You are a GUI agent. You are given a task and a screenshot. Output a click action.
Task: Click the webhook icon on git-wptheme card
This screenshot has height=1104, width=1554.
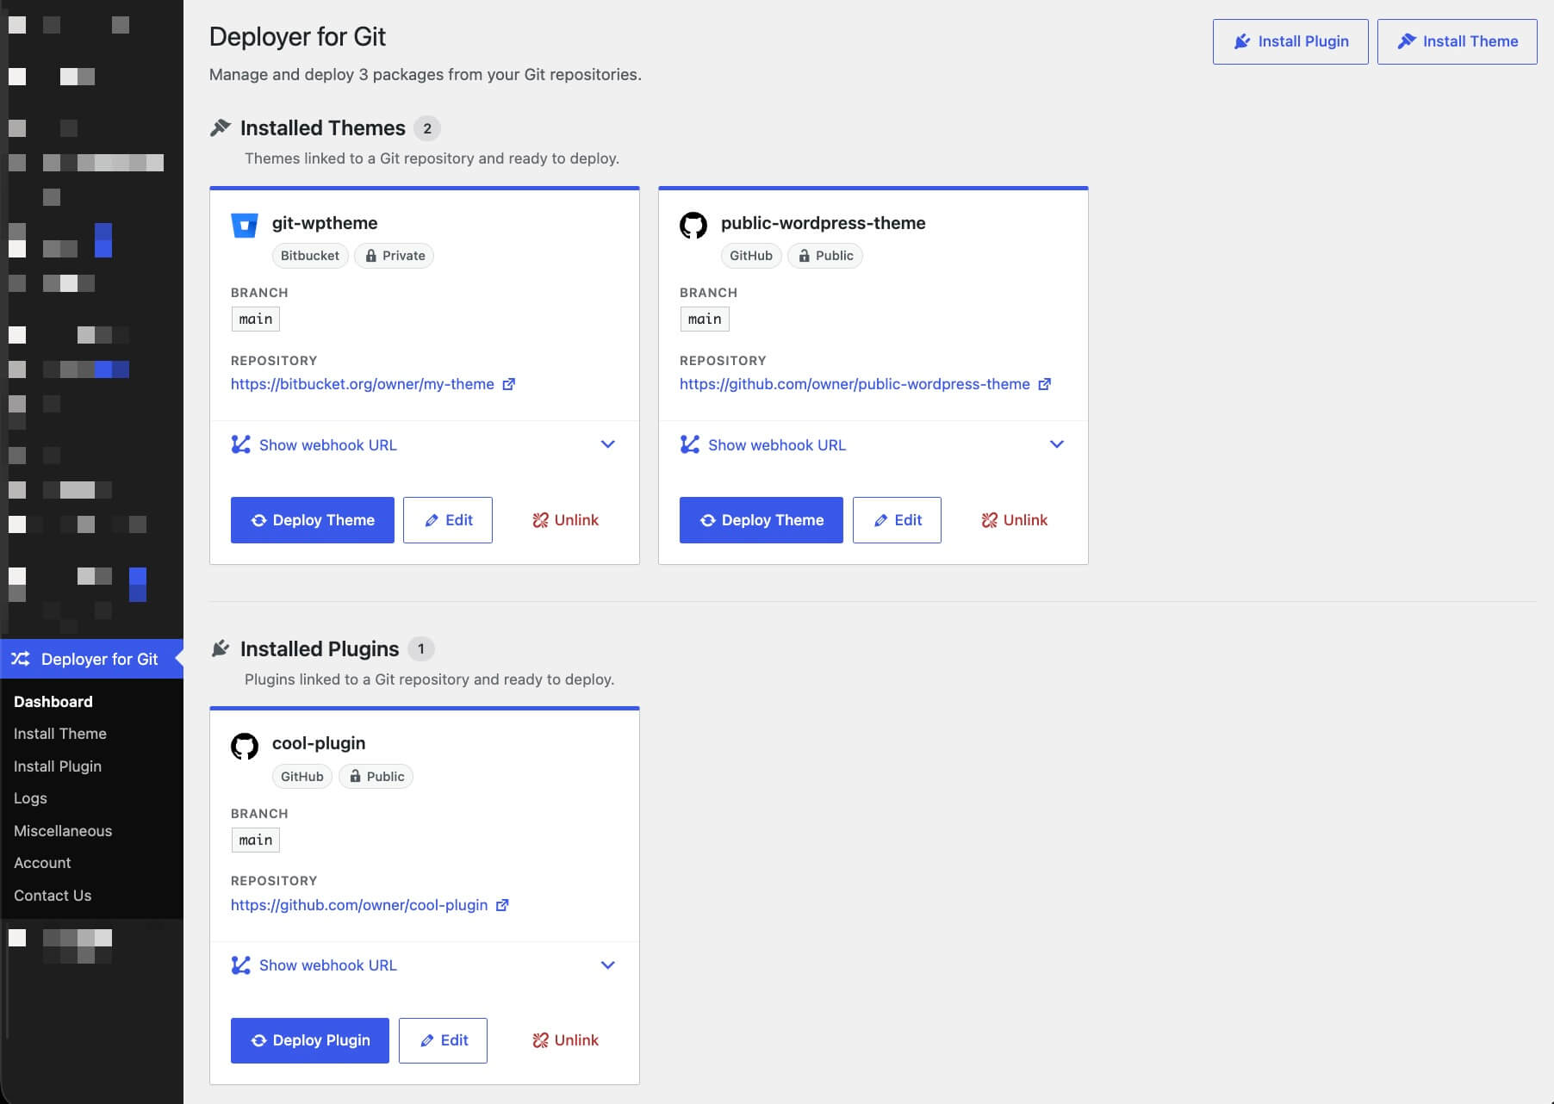[241, 444]
